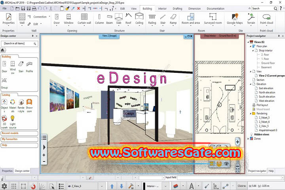Open the Recent models section
This screenshot has height=190, width=285.
pyautogui.click(x=19, y=133)
